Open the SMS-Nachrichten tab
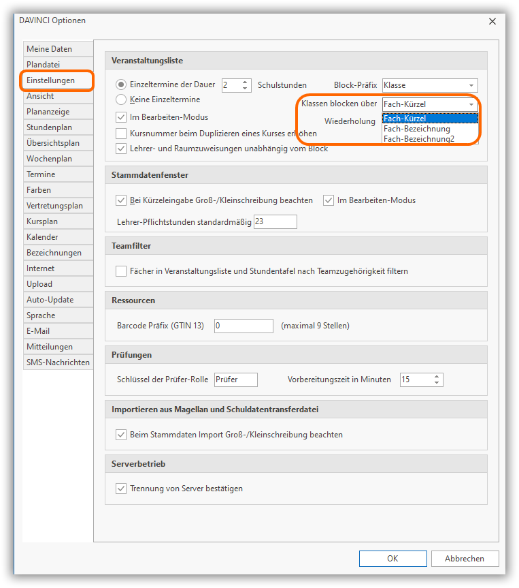The width and height of the screenshot is (519, 588). [x=58, y=362]
